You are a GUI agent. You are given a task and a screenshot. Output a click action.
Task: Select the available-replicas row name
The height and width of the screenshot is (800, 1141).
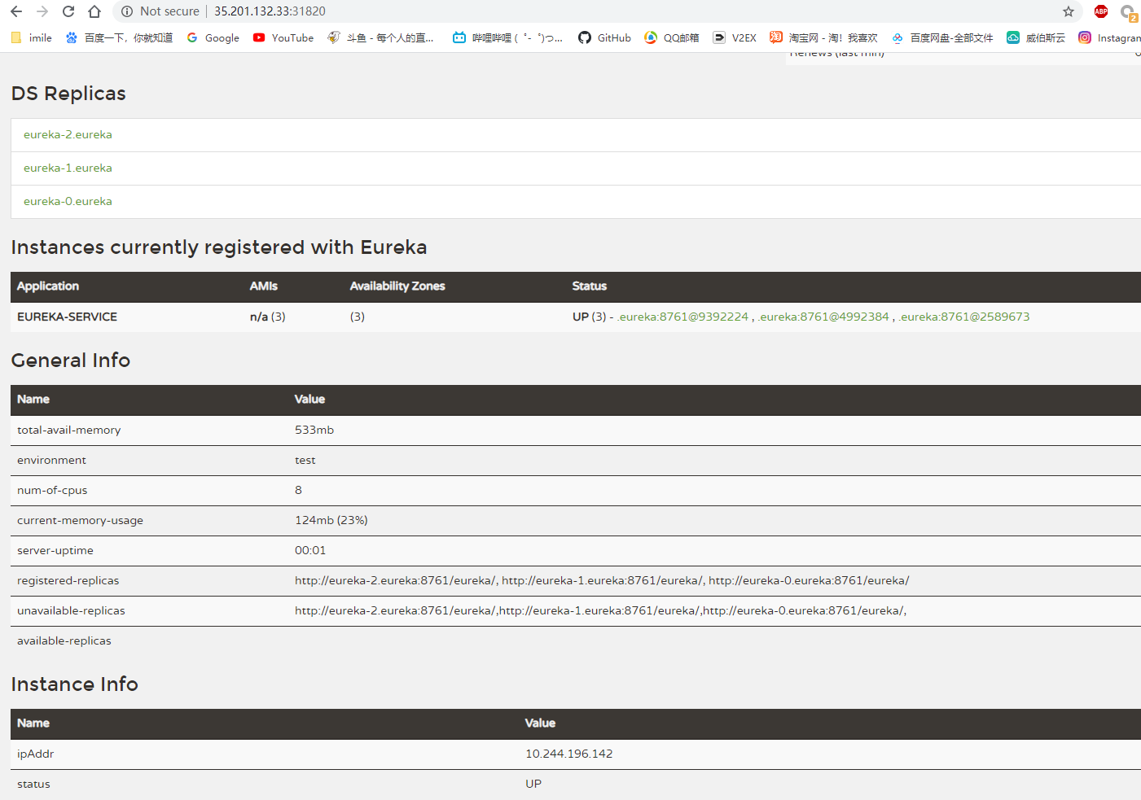(64, 640)
